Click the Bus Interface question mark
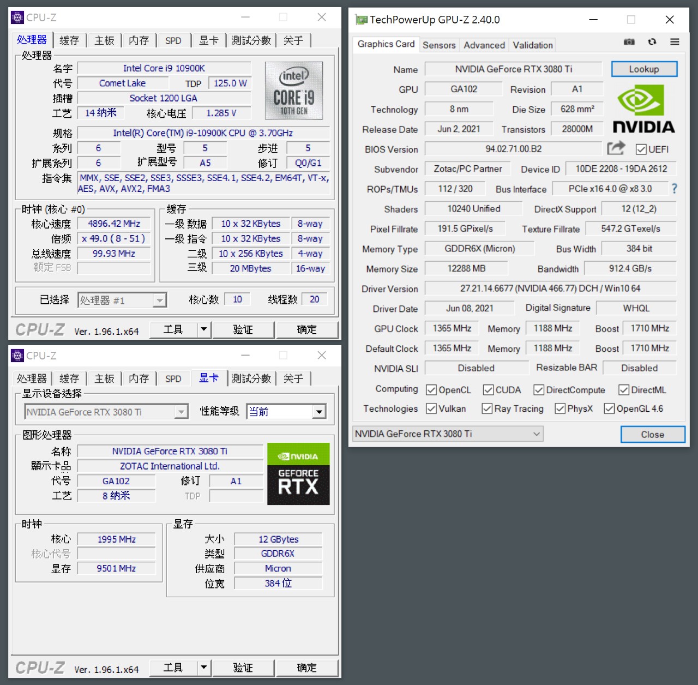This screenshot has width=698, height=685. coord(675,189)
